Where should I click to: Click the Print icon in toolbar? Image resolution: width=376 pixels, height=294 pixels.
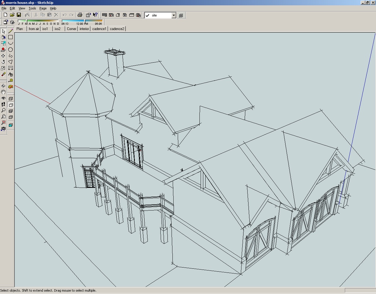(79, 15)
